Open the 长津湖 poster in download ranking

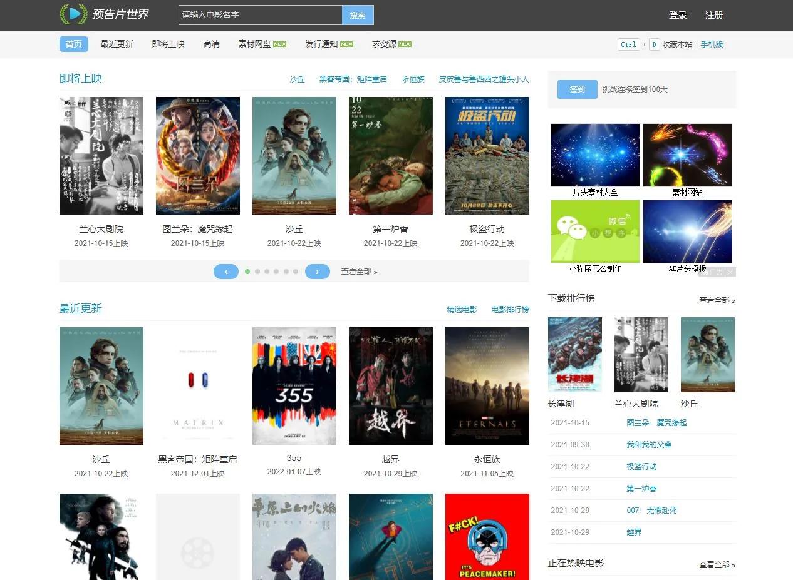click(x=574, y=355)
